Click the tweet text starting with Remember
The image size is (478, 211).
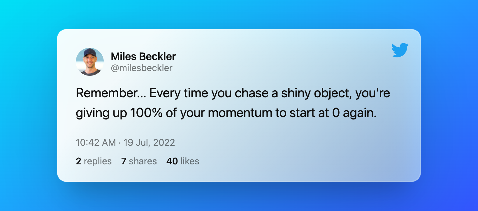(233, 103)
